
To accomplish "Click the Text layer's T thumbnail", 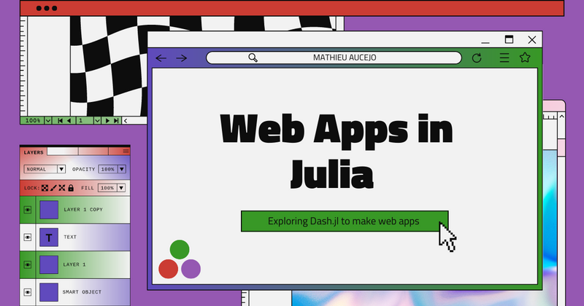I will click(x=49, y=237).
